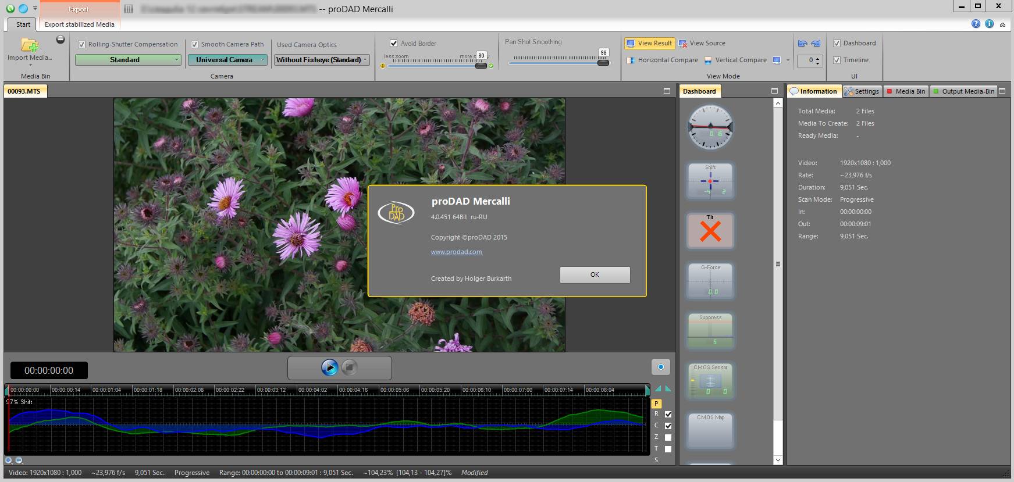Open the Universal Camera dropdown
Screen dimensions: 1014x482
(x=227, y=60)
